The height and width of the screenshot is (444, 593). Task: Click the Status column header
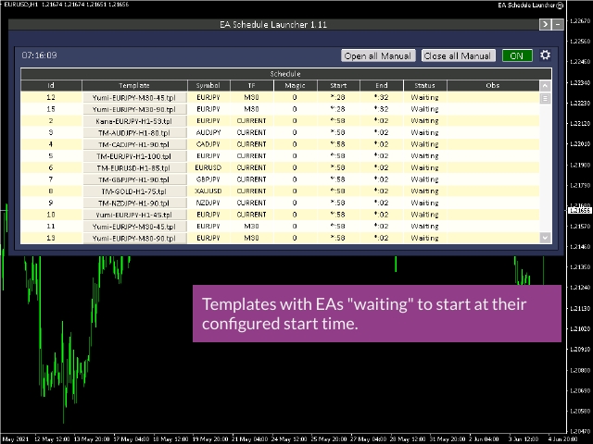point(424,86)
